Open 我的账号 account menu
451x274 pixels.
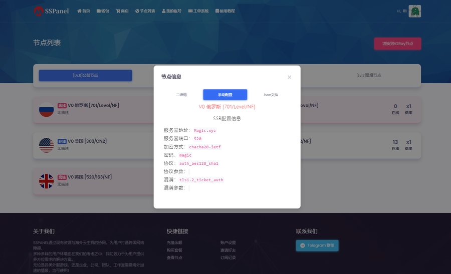pos(172,11)
